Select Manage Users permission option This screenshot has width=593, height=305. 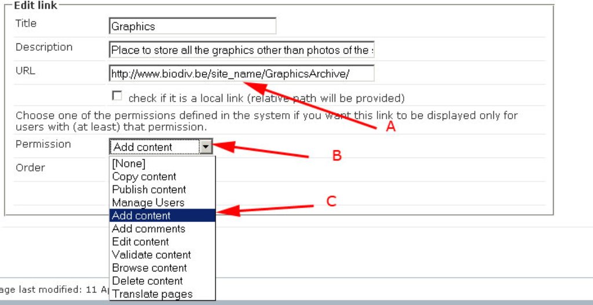162,202
